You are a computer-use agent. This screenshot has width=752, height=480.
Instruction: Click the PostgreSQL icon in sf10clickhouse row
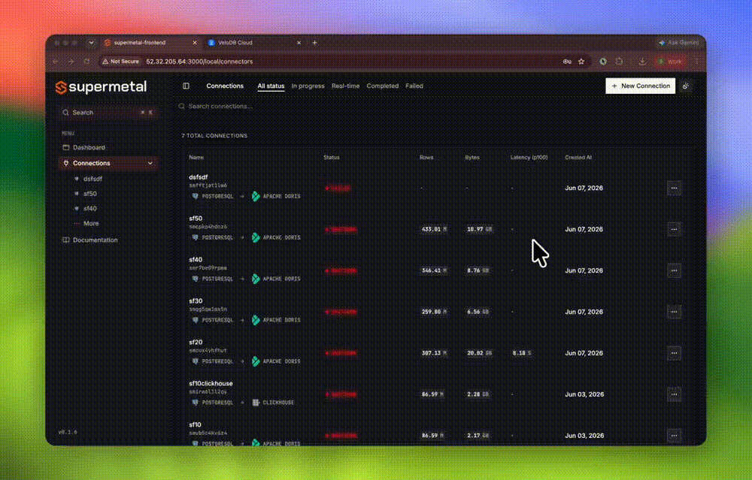(196, 403)
